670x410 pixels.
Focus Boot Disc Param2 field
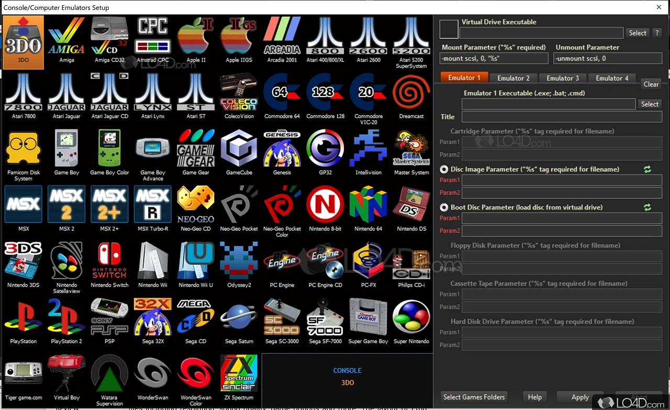point(562,231)
